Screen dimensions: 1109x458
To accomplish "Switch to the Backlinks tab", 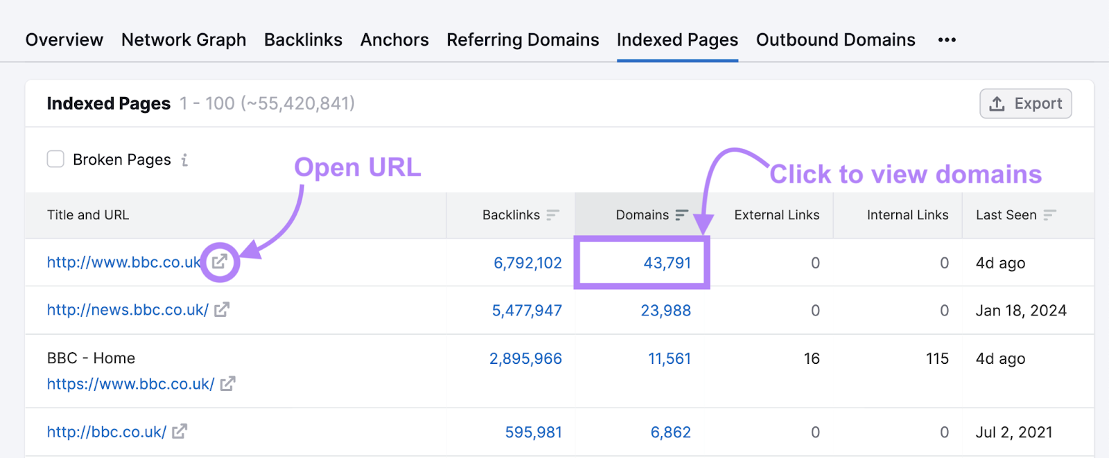I will 303,40.
